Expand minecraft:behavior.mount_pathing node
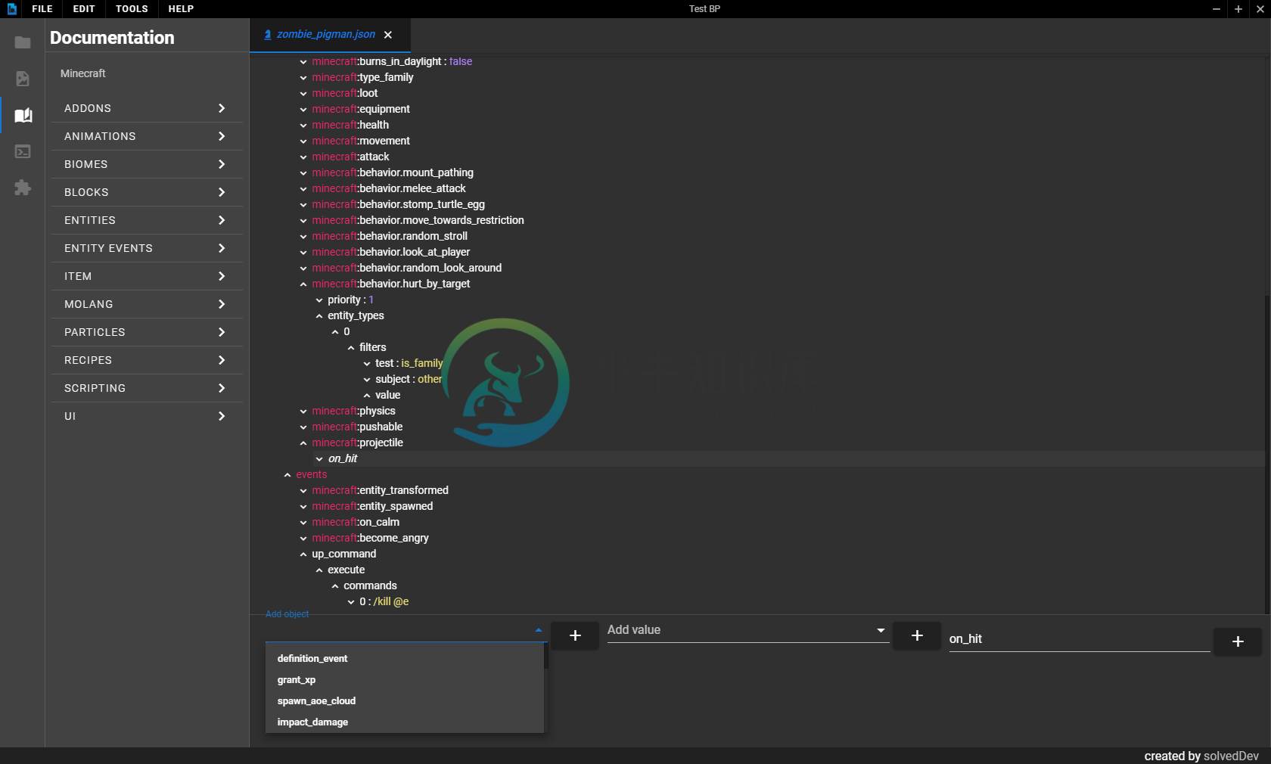Viewport: 1271px width, 764px height. 303,173
